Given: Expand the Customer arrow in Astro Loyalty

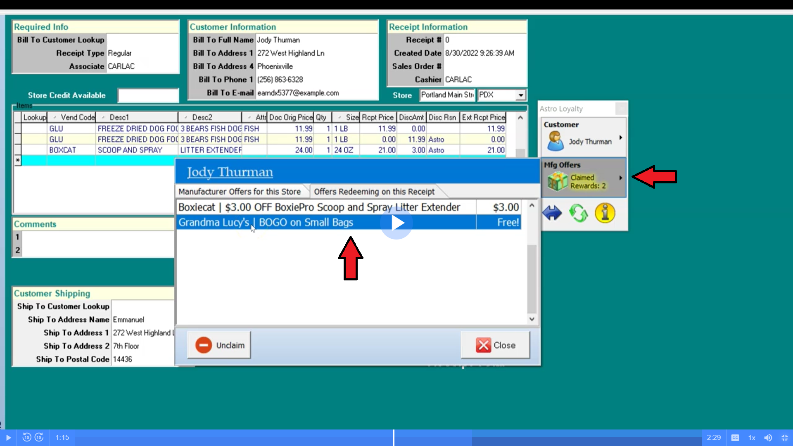Looking at the screenshot, I should click(620, 138).
